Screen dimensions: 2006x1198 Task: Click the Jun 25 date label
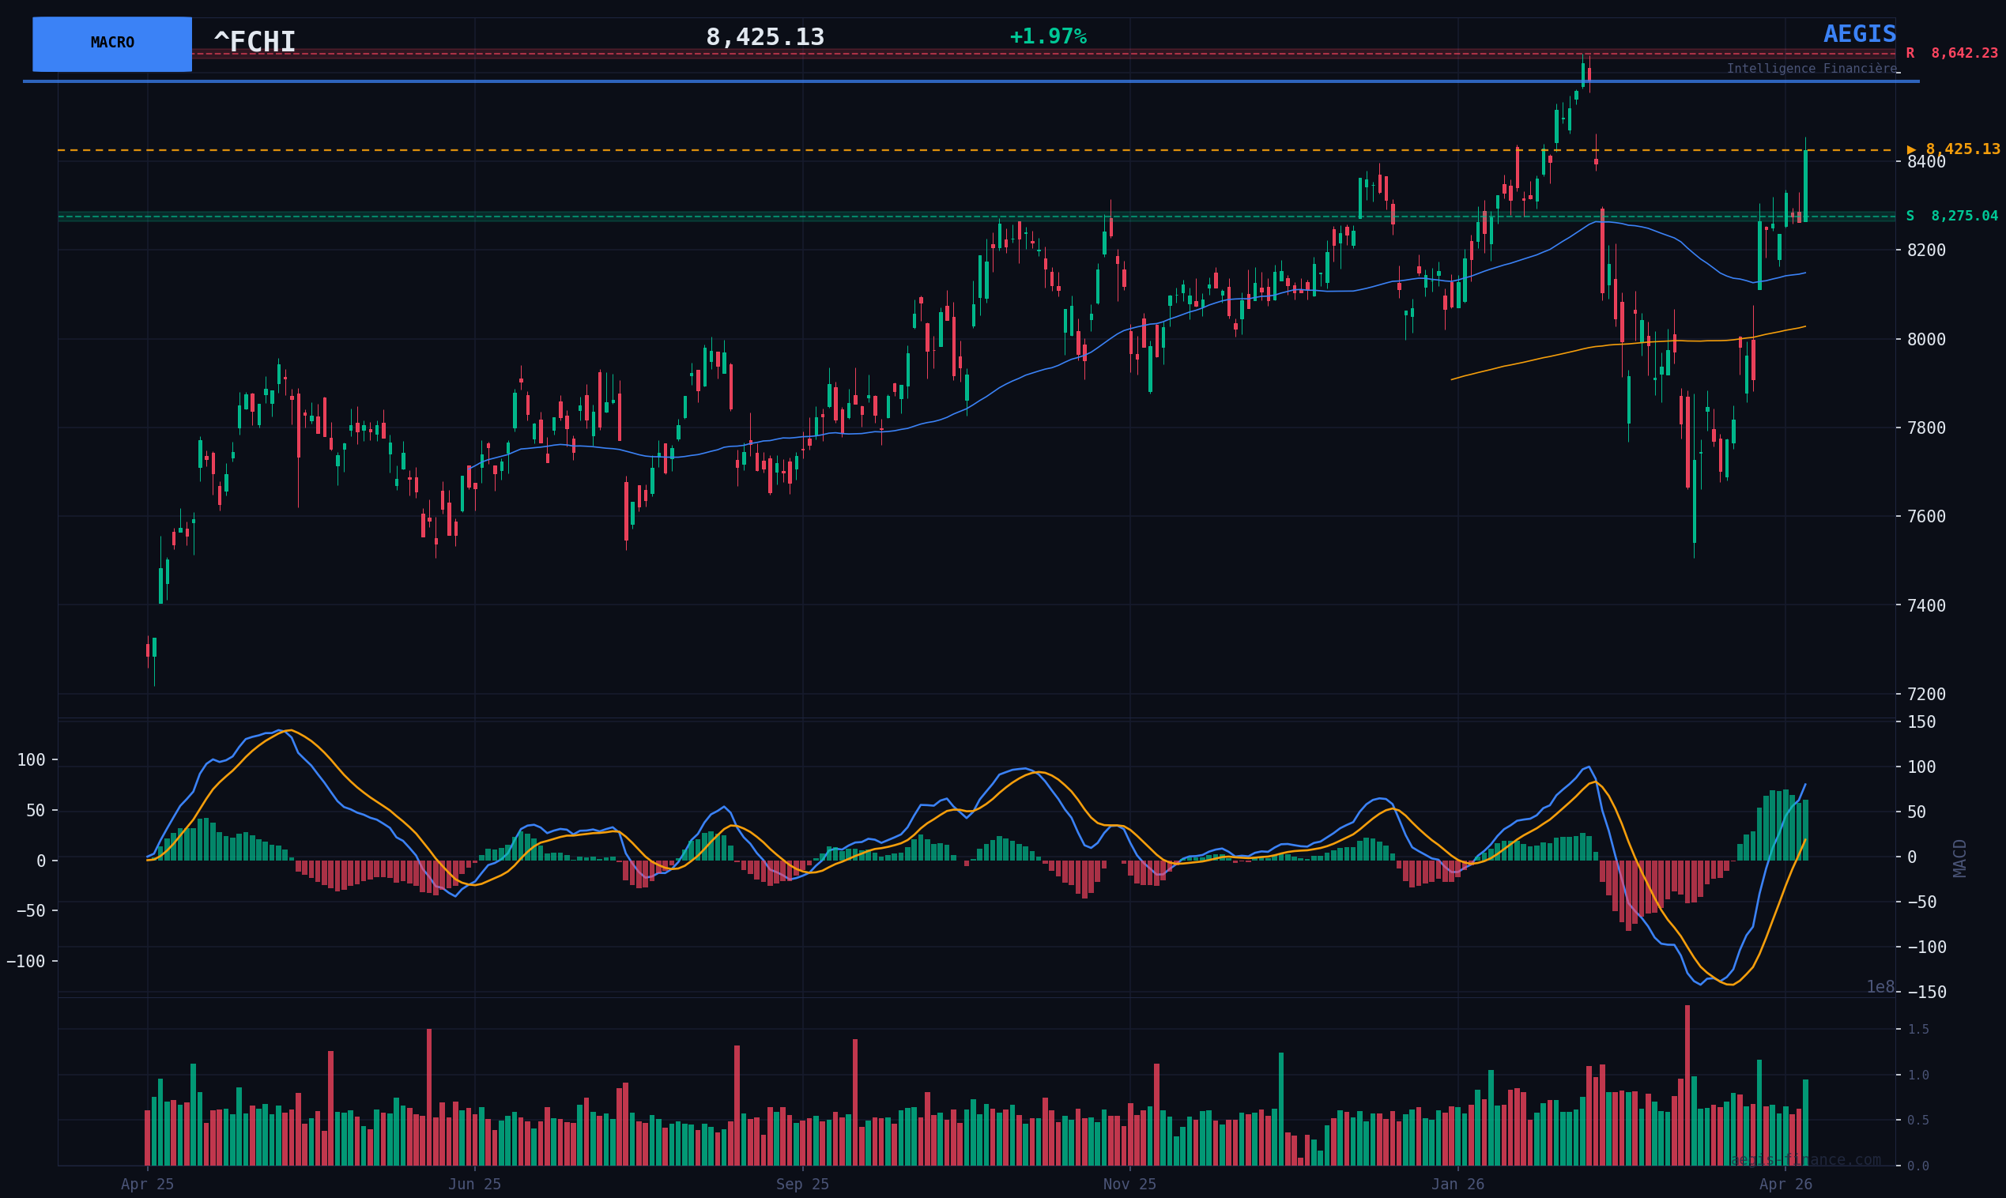(475, 1185)
